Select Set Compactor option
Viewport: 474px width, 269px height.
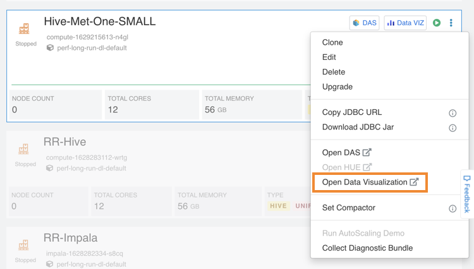pos(349,208)
